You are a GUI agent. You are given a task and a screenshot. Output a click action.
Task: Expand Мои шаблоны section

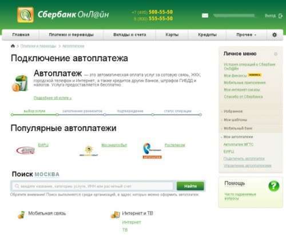[235, 120]
